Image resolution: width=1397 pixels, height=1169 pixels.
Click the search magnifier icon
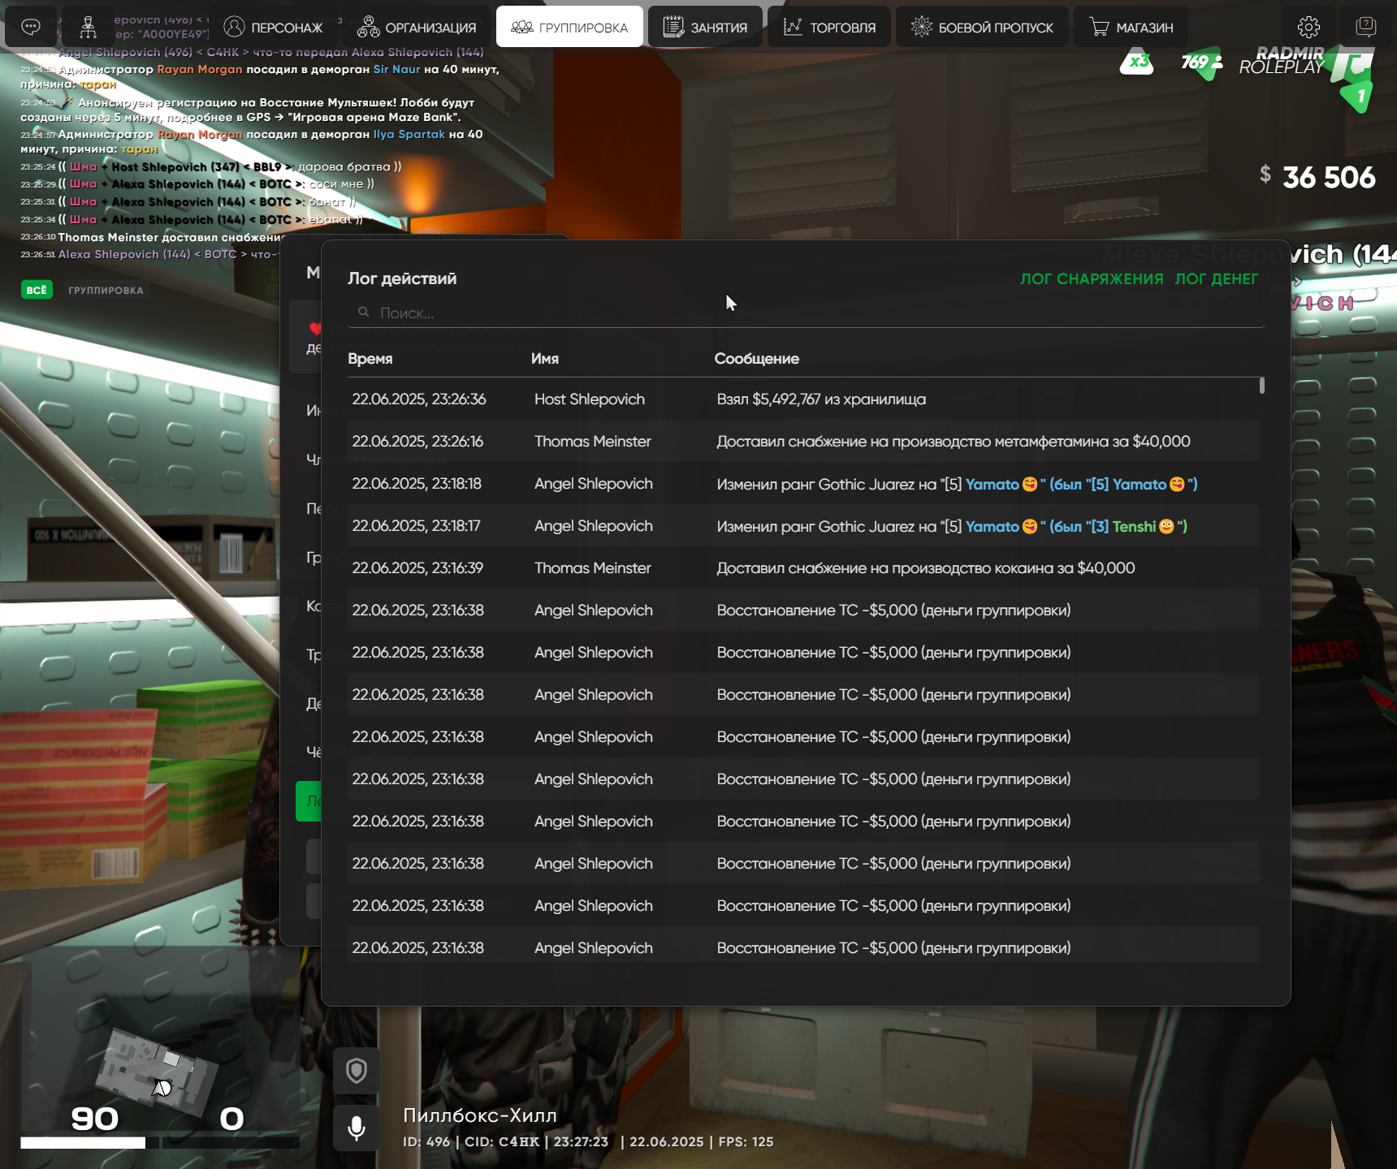click(x=364, y=312)
